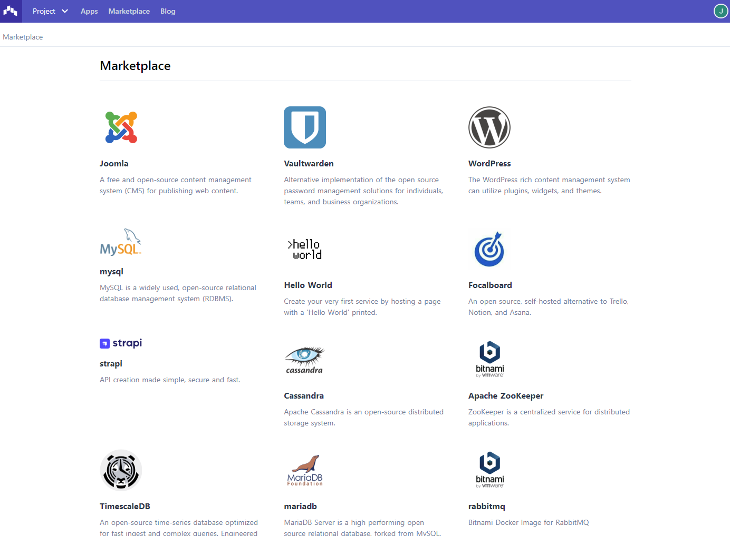This screenshot has height=536, width=730.
Task: Open the TimescaleDB app title
Action: click(125, 507)
